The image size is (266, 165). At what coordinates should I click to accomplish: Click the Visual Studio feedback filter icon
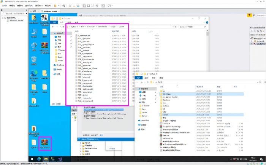(x=249, y=15)
